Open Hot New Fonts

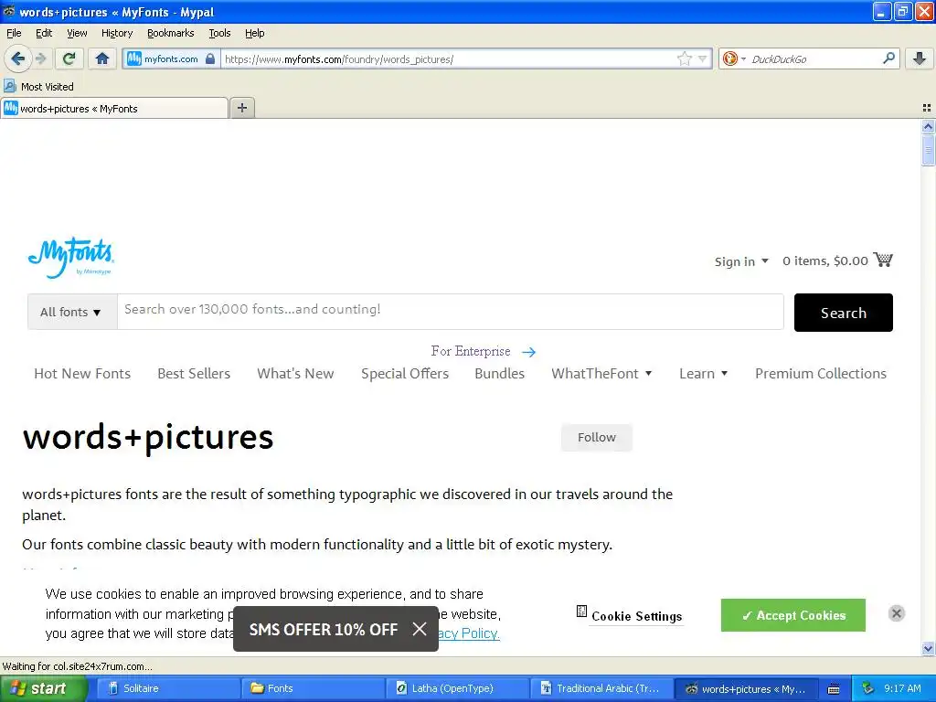[82, 374]
